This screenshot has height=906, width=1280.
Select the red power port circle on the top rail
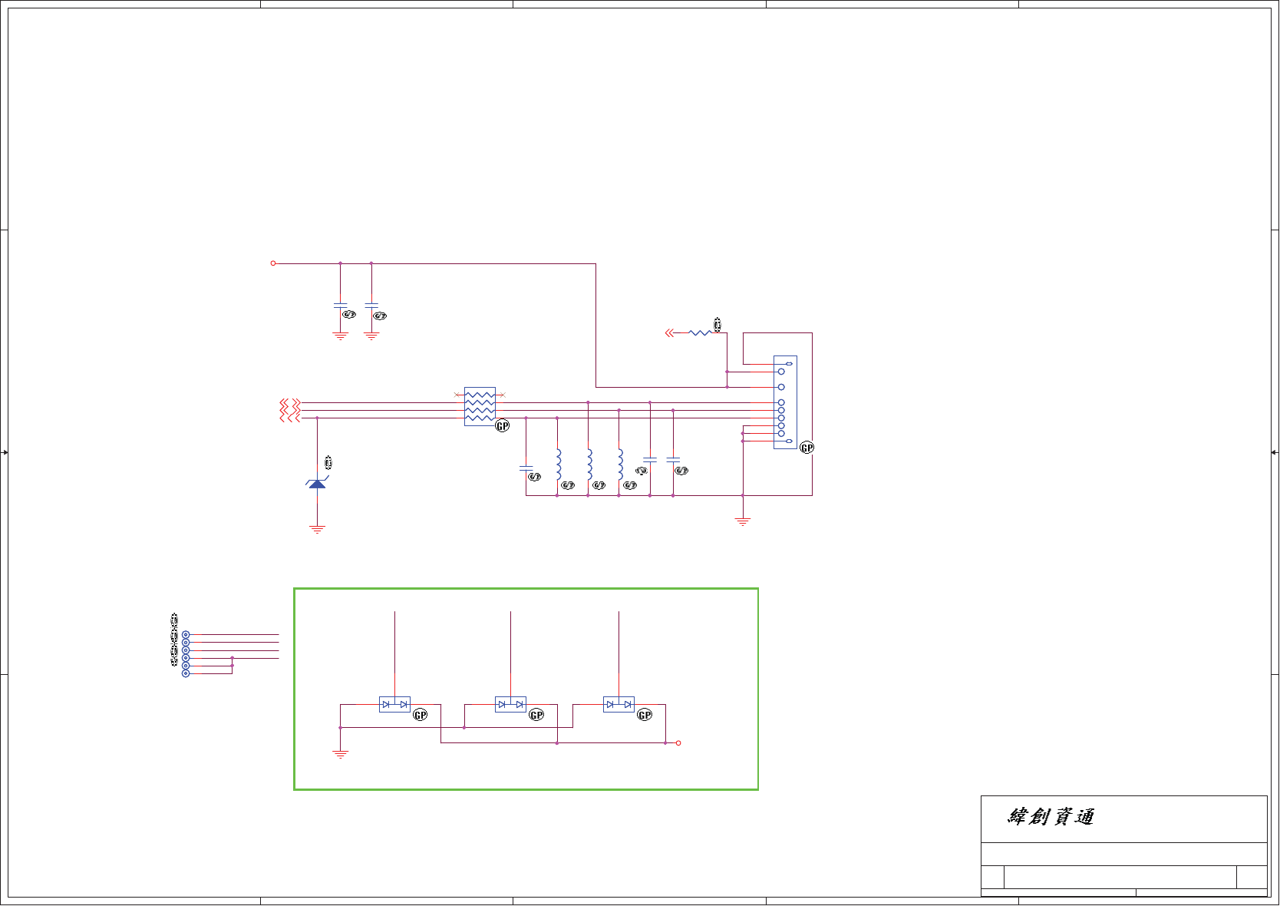(273, 263)
